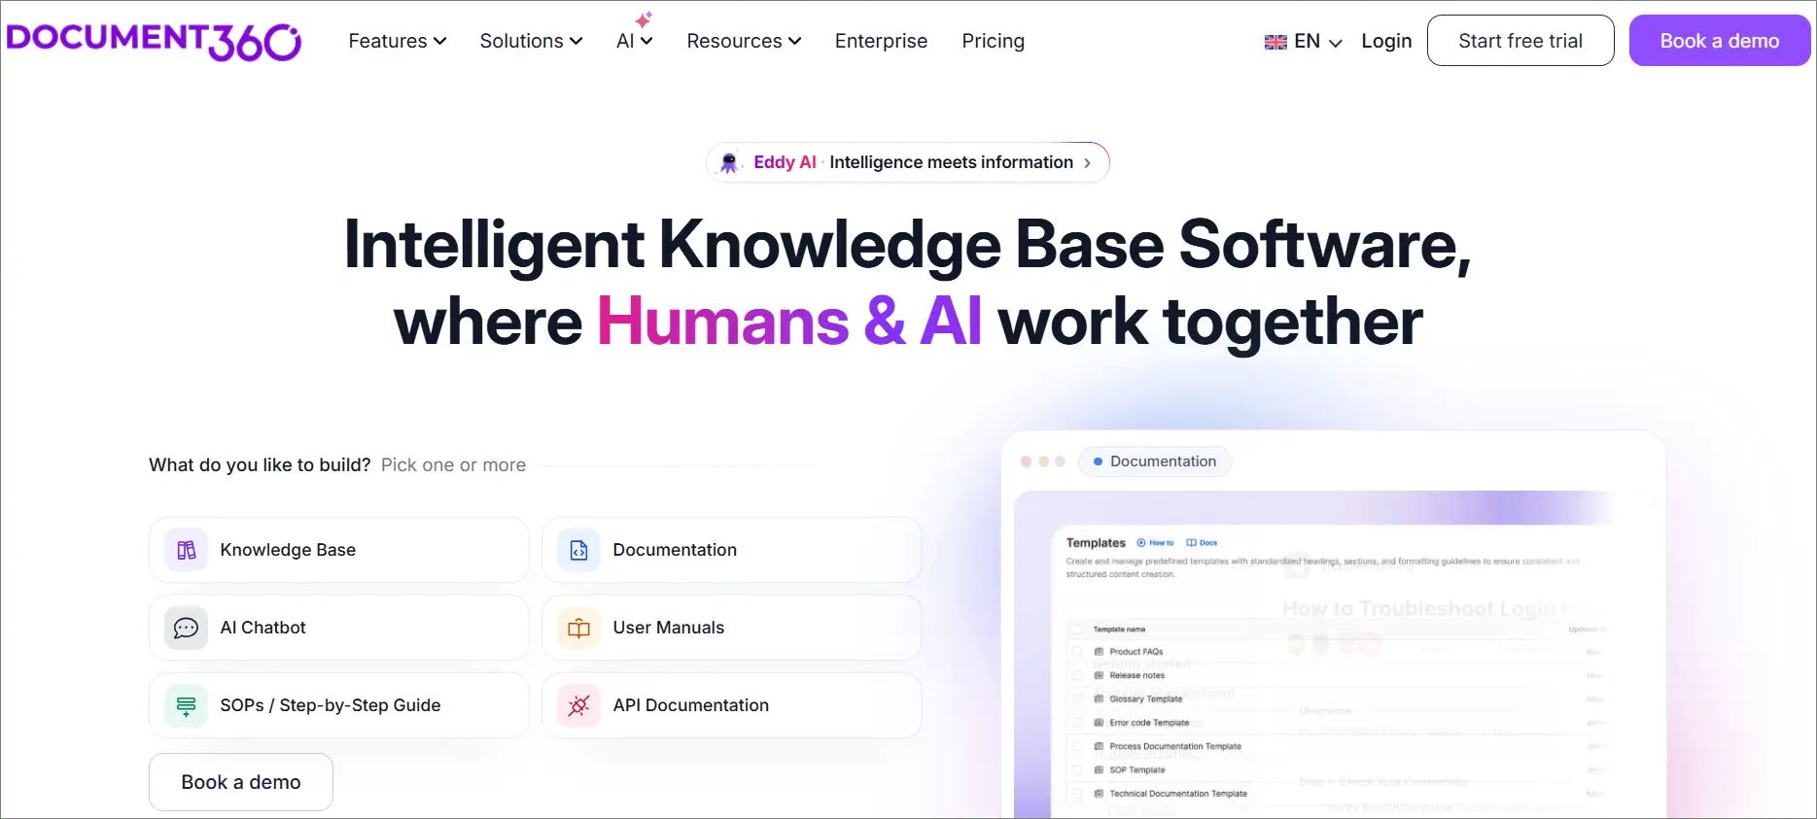Click the Documentation pill tab in preview

coord(1155,461)
